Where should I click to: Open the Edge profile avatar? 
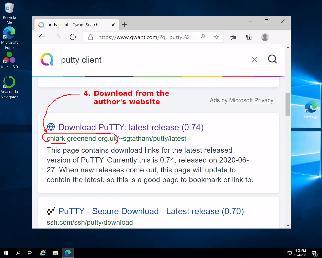(x=265, y=37)
